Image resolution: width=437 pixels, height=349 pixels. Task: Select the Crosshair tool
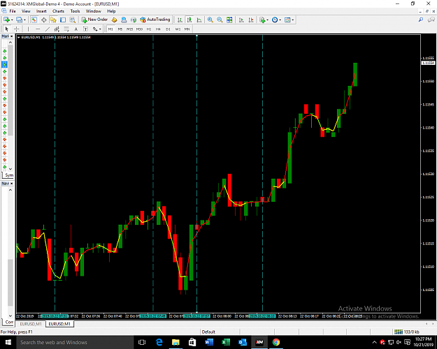(17, 29)
